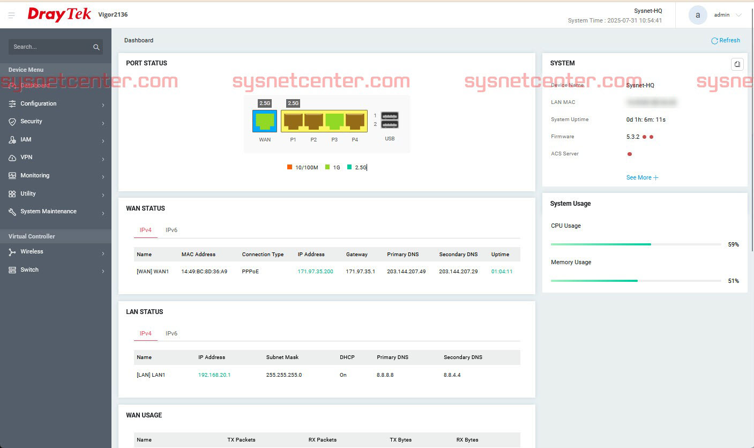Click the Memory Usage progress bar
Screen dimensions: 754x448
pos(636,281)
